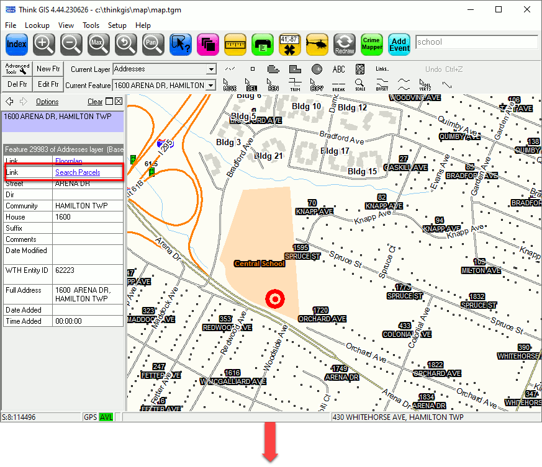Open Crime Mapper
Image resolution: width=542 pixels, height=467 pixels.
(372, 44)
